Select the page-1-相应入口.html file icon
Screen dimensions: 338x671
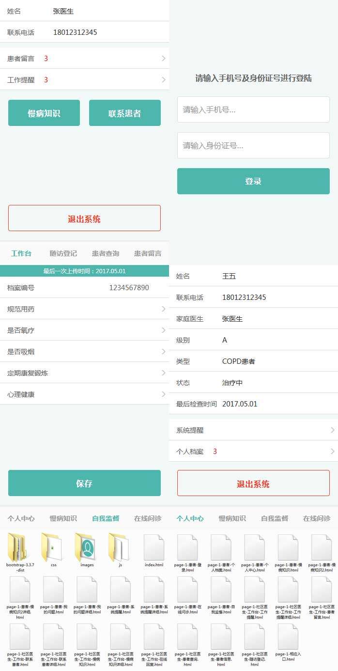288,637
